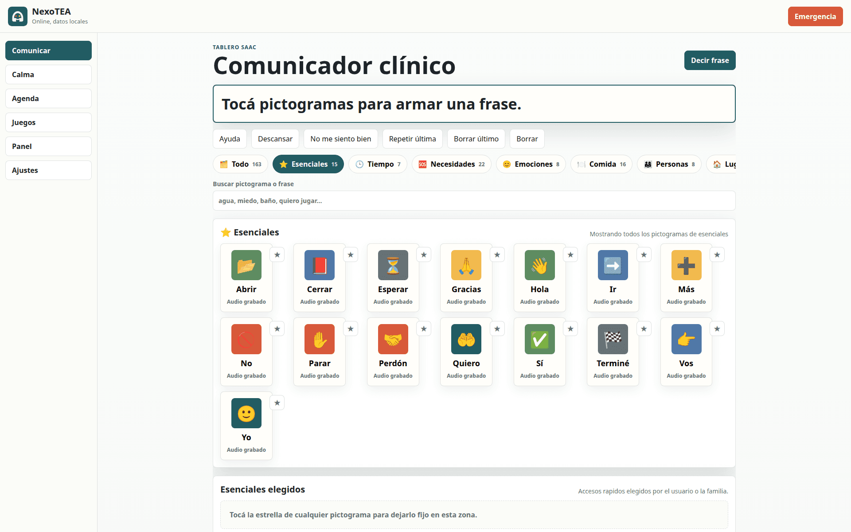Click the red Emergencia button
This screenshot has height=532, width=851.
(815, 16)
